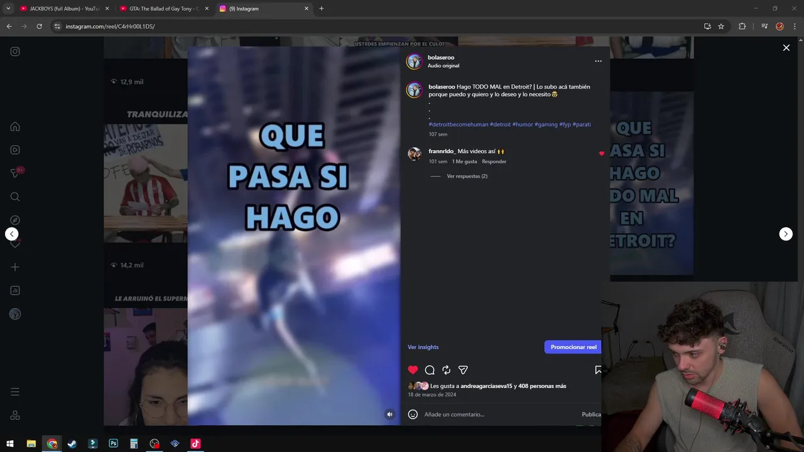Viewport: 804px width, 452px height.
Task: Click the install app icon in the address bar
Action: point(707,26)
